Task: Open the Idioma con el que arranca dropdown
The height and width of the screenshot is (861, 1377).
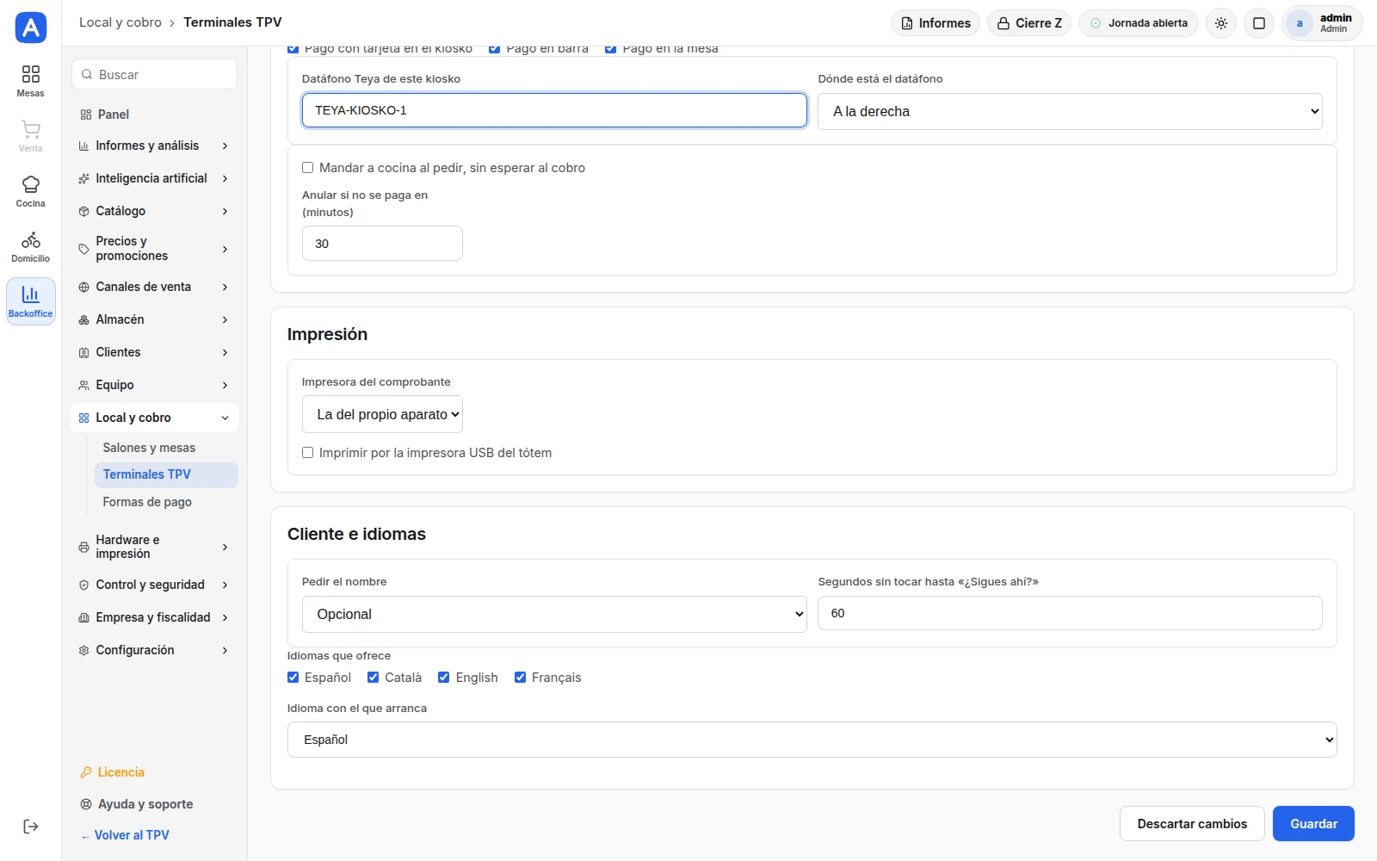Action: coord(812,740)
